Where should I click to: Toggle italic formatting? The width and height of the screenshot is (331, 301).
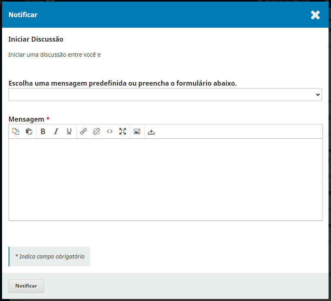click(56, 131)
